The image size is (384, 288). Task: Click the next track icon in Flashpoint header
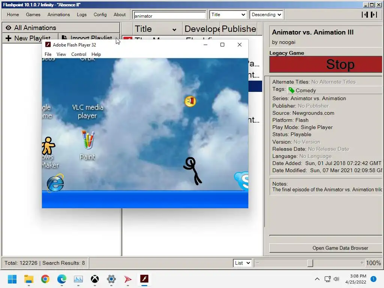tap(374, 15)
